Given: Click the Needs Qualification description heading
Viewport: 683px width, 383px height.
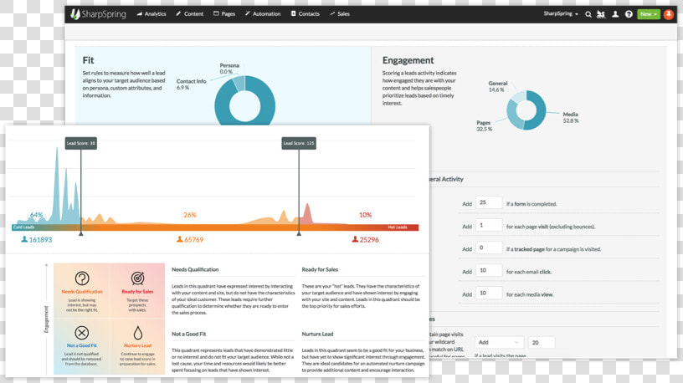Looking at the screenshot, I should point(195,269).
